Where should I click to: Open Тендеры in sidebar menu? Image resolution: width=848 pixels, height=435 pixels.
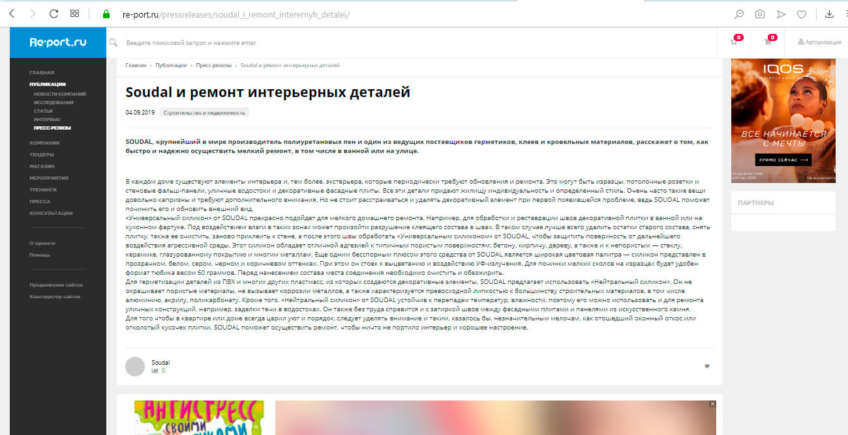coord(42,154)
